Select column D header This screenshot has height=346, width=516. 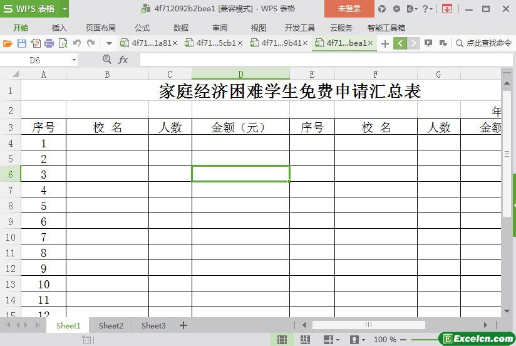tap(240, 75)
